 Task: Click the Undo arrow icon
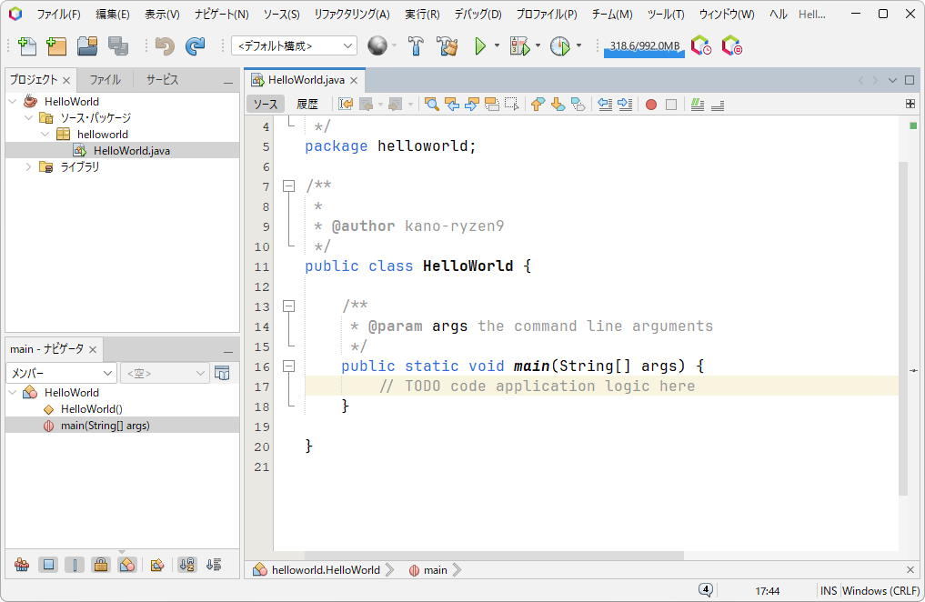coord(165,46)
